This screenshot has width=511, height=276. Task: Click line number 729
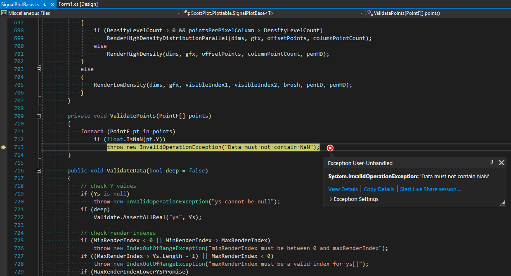pyautogui.click(x=19, y=271)
